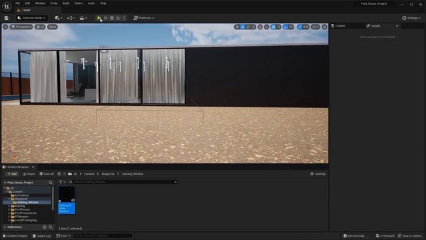The image size is (426, 240).
Task: Open the Blueprints toolbar dropdown
Action: pos(71,18)
